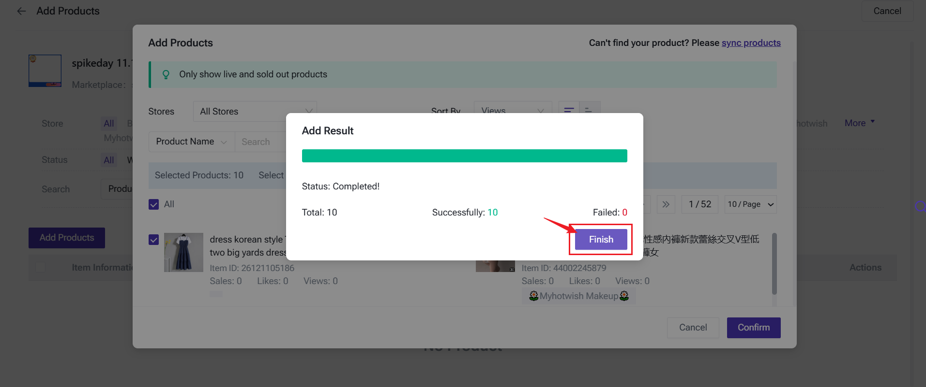Viewport: 926px width, 387px height.
Task: Toggle the select All products checkbox
Action: click(x=154, y=204)
